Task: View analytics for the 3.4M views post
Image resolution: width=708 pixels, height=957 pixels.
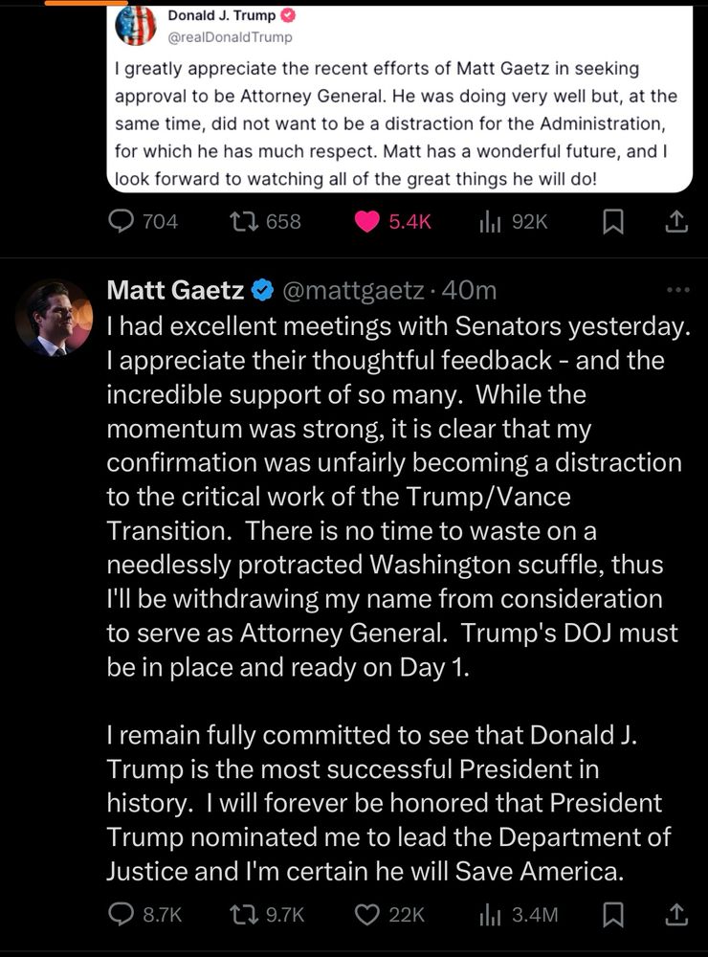Action: pos(490,914)
